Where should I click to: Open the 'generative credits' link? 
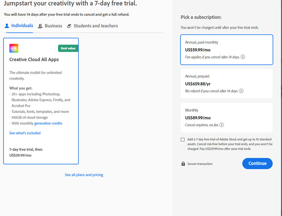click(48, 123)
